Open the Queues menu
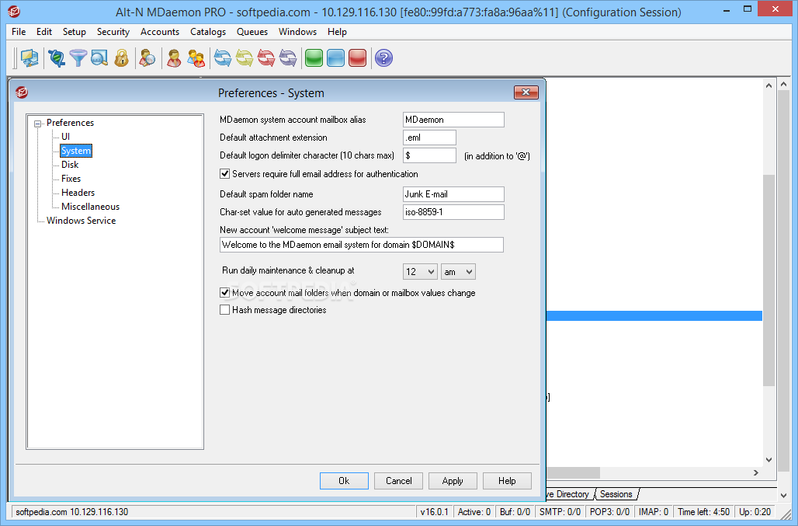 252,32
